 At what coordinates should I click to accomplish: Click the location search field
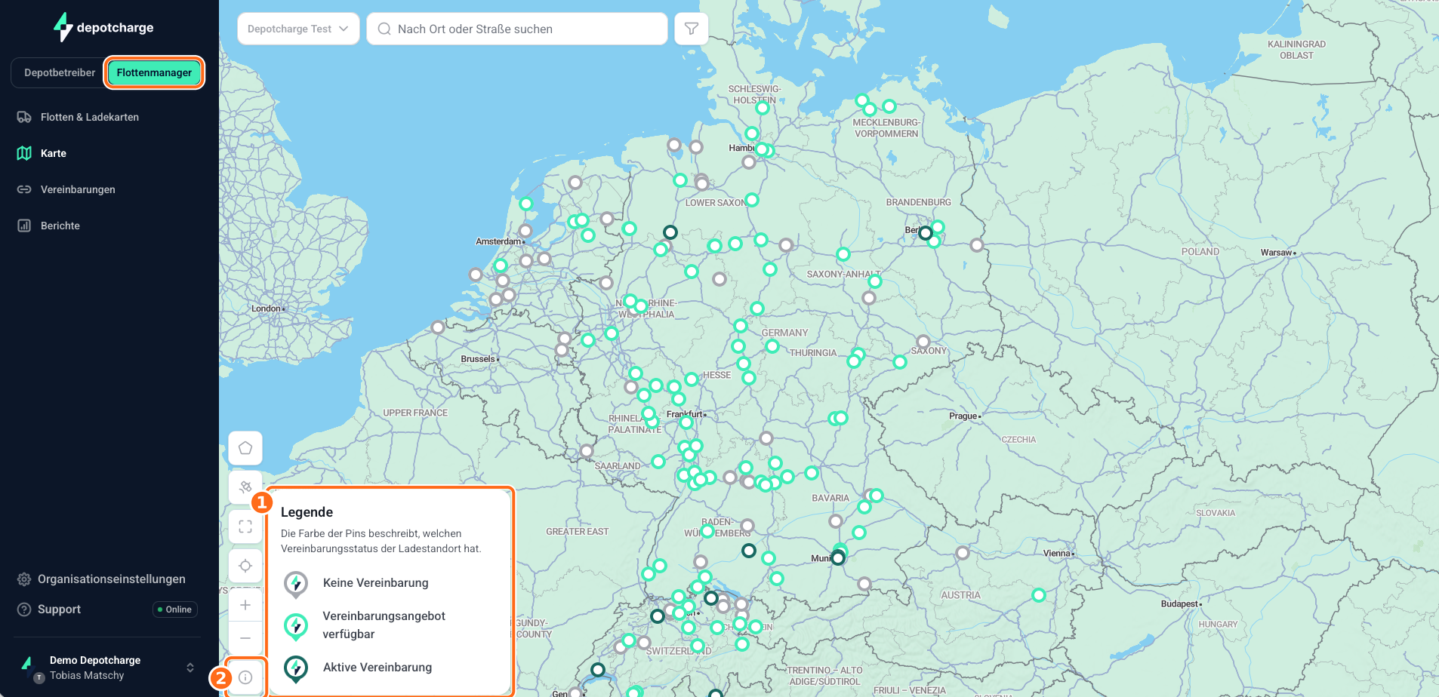(x=517, y=29)
